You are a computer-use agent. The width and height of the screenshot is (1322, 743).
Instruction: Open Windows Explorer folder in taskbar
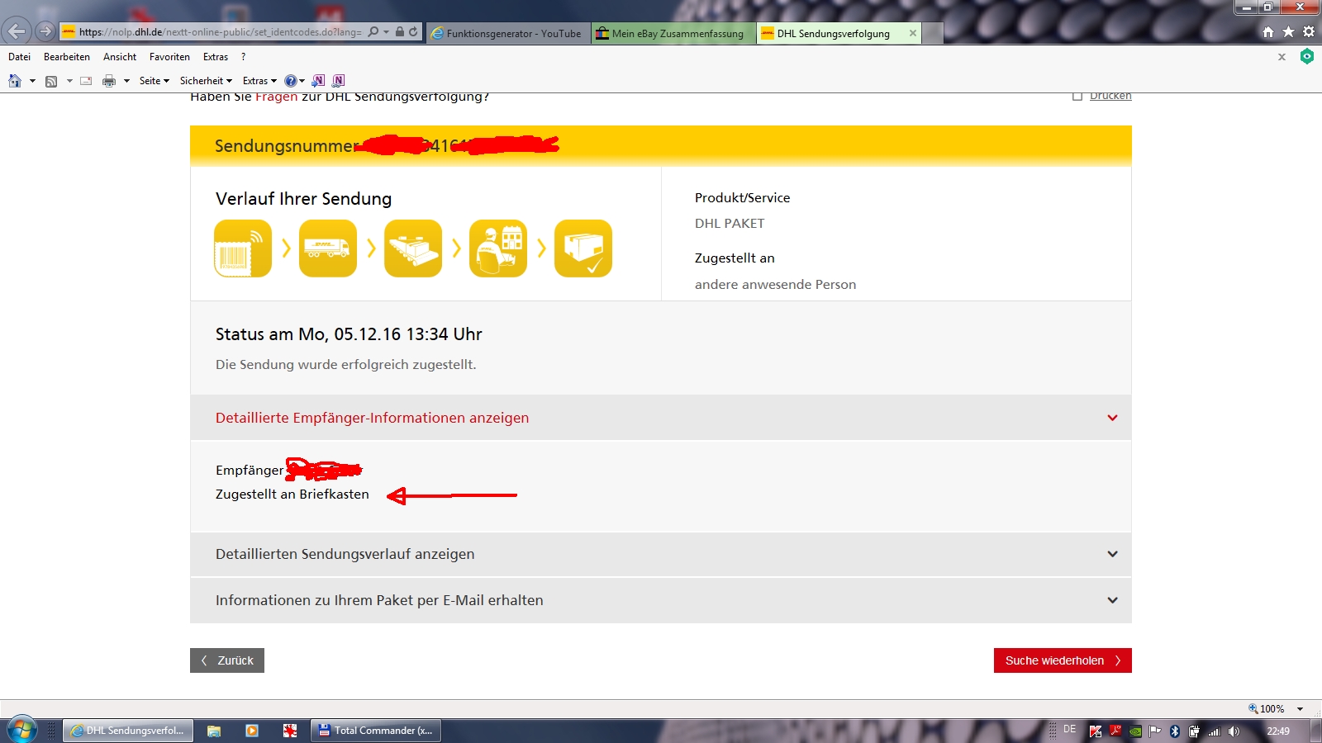click(214, 731)
